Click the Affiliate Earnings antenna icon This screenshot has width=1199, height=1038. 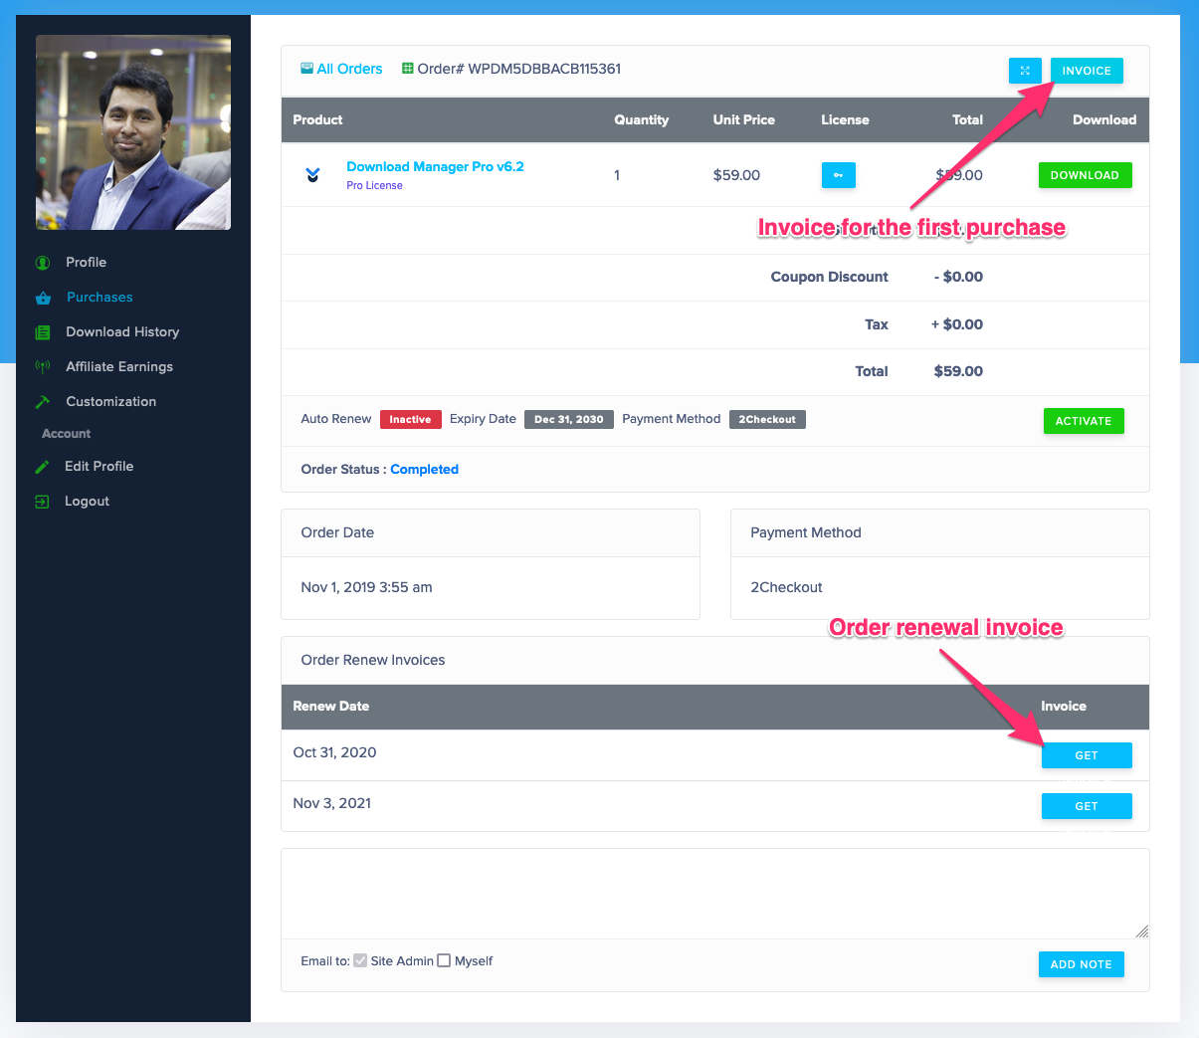[x=41, y=366]
